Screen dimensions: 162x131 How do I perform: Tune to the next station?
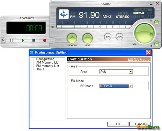pyautogui.click(x=87, y=38)
